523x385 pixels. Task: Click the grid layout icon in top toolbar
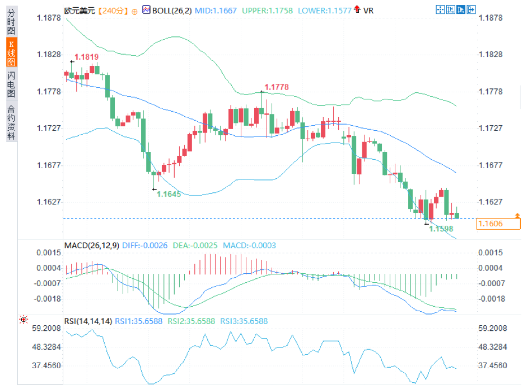(450, 10)
